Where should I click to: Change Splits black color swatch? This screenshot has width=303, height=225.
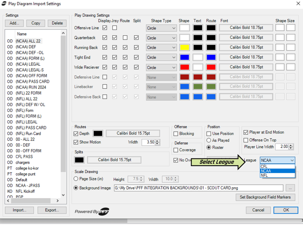(79, 160)
